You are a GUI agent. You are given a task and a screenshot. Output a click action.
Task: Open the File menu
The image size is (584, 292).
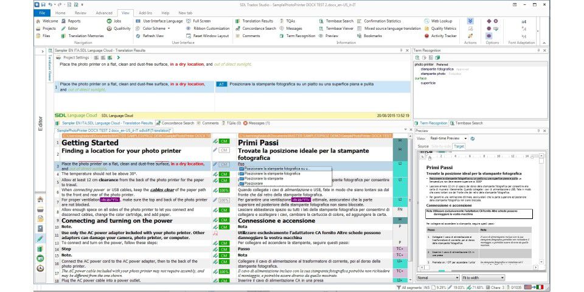pyautogui.click(x=42, y=13)
